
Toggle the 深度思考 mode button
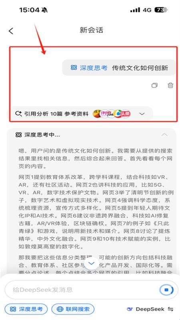26,309
